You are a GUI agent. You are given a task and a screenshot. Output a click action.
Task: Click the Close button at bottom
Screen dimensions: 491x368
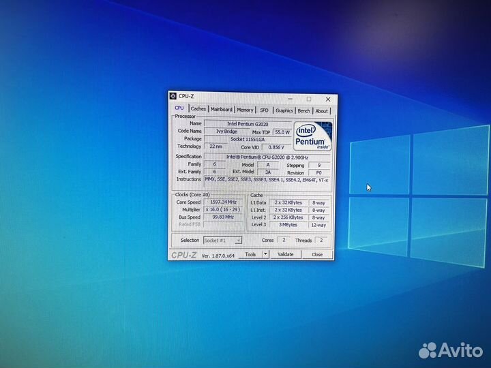pyautogui.click(x=317, y=255)
